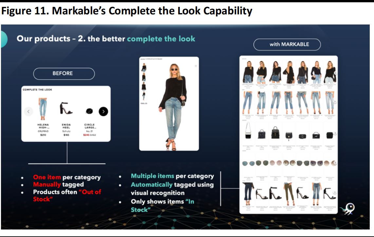The width and height of the screenshot is (374, 237).
Task: Select the third sweater thumbnail showing back view
Action: coord(144,86)
